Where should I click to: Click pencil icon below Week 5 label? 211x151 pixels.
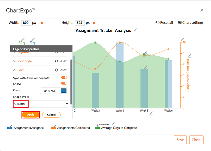pyautogui.click(x=151, y=113)
